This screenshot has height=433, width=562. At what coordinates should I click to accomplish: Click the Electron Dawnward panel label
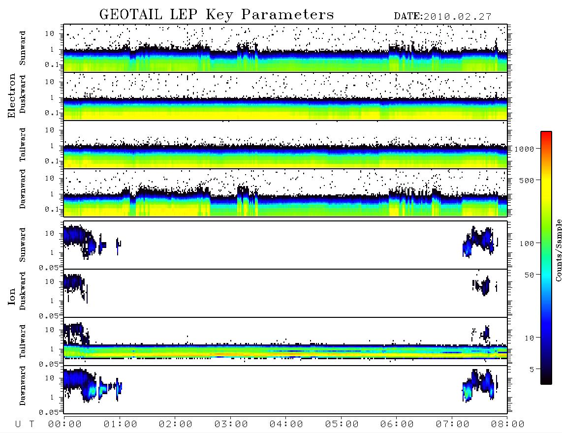(x=23, y=189)
